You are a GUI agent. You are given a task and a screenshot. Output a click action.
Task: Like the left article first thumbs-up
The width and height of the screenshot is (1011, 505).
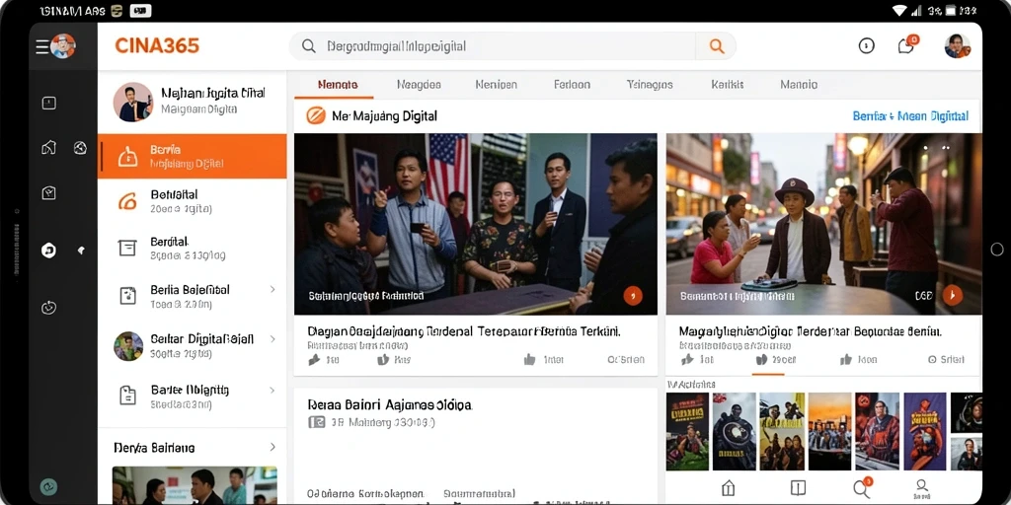pos(314,360)
